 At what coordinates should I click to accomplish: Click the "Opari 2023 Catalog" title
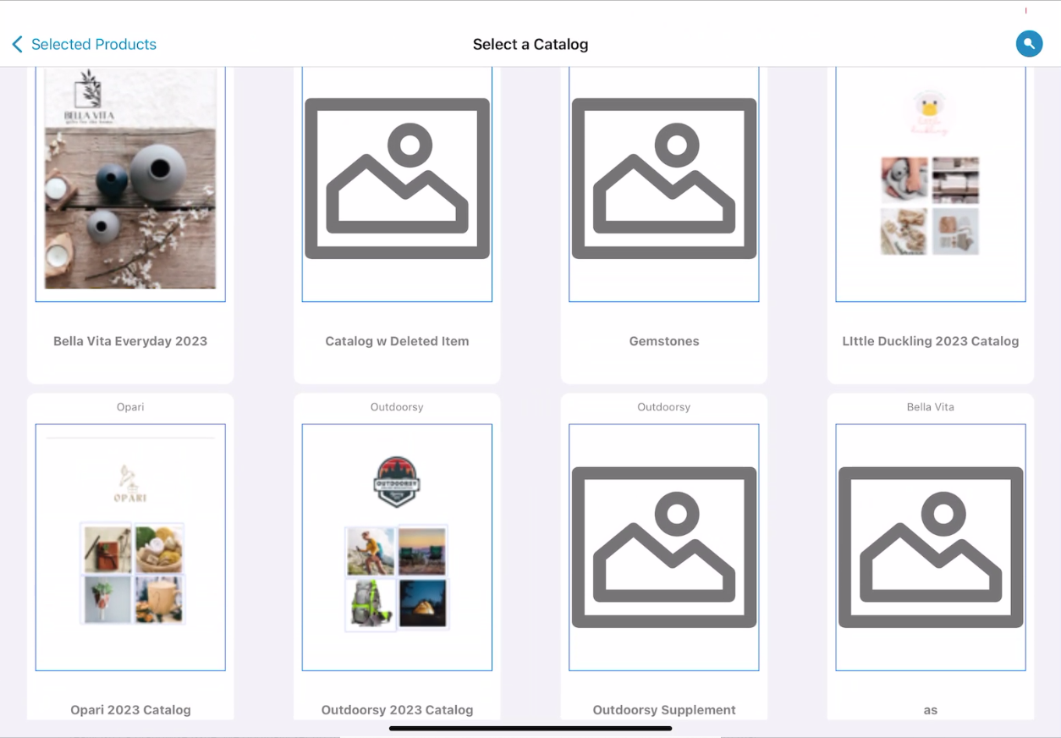point(130,710)
